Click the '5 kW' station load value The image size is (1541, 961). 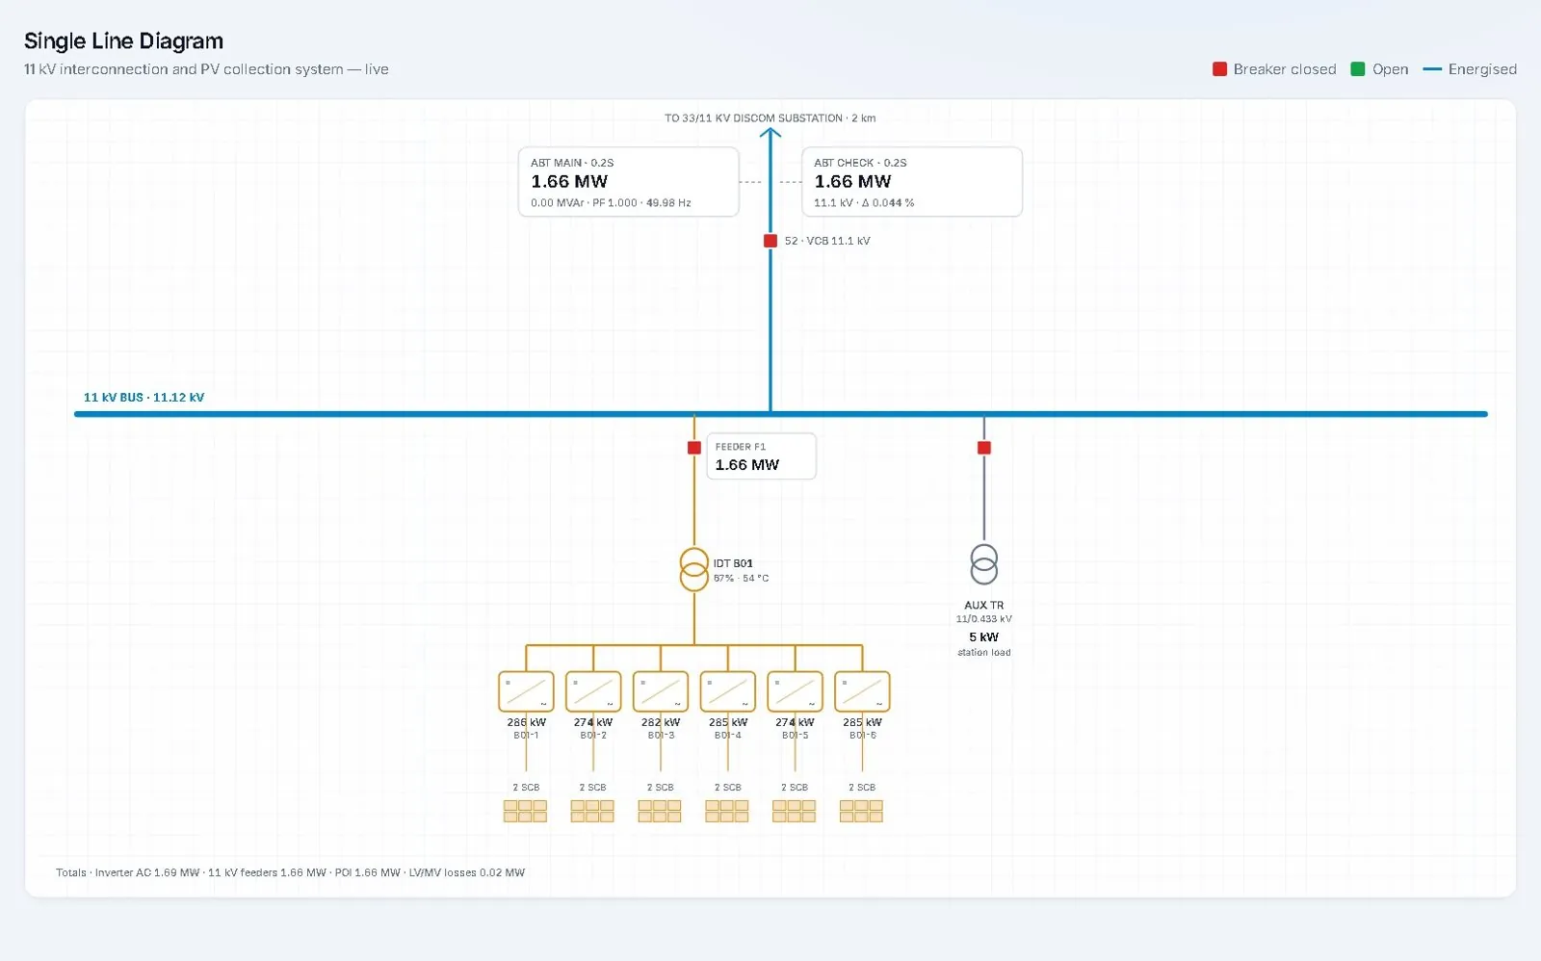pyautogui.click(x=984, y=637)
